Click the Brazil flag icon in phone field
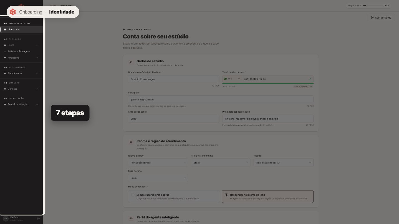 (x=225, y=79)
